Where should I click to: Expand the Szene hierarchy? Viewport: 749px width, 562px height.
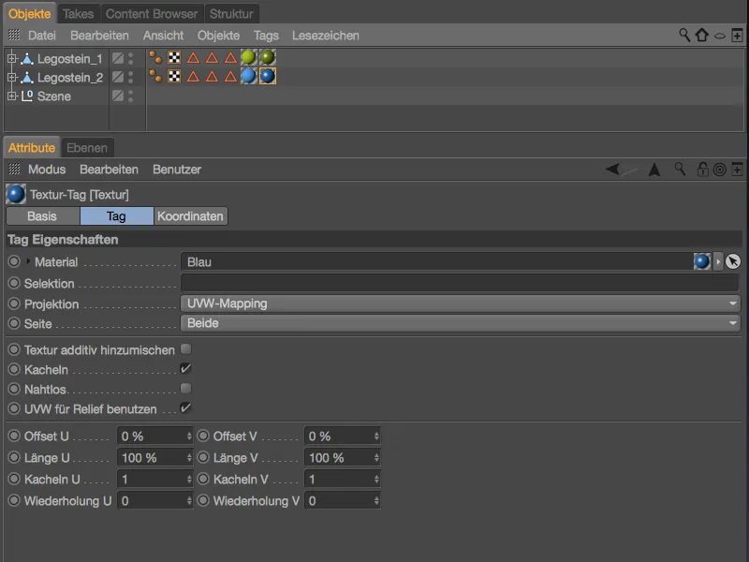[12, 96]
